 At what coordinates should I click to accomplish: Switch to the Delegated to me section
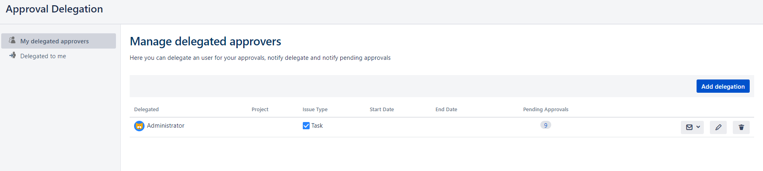click(43, 56)
